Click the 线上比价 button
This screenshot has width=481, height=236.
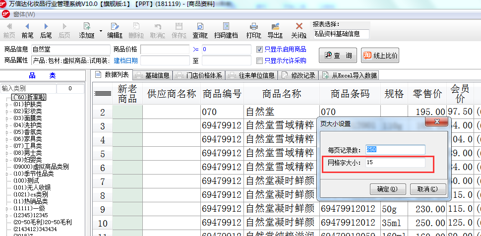380,55
